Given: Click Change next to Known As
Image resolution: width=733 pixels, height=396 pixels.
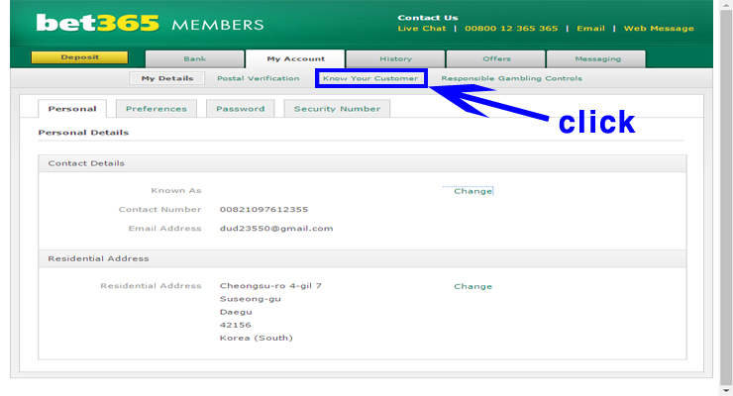Looking at the screenshot, I should point(472,191).
